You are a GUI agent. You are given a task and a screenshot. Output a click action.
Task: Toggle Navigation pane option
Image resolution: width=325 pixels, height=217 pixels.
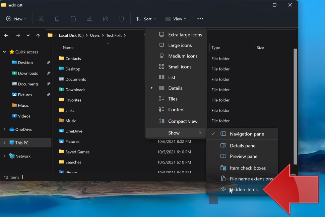click(242, 134)
